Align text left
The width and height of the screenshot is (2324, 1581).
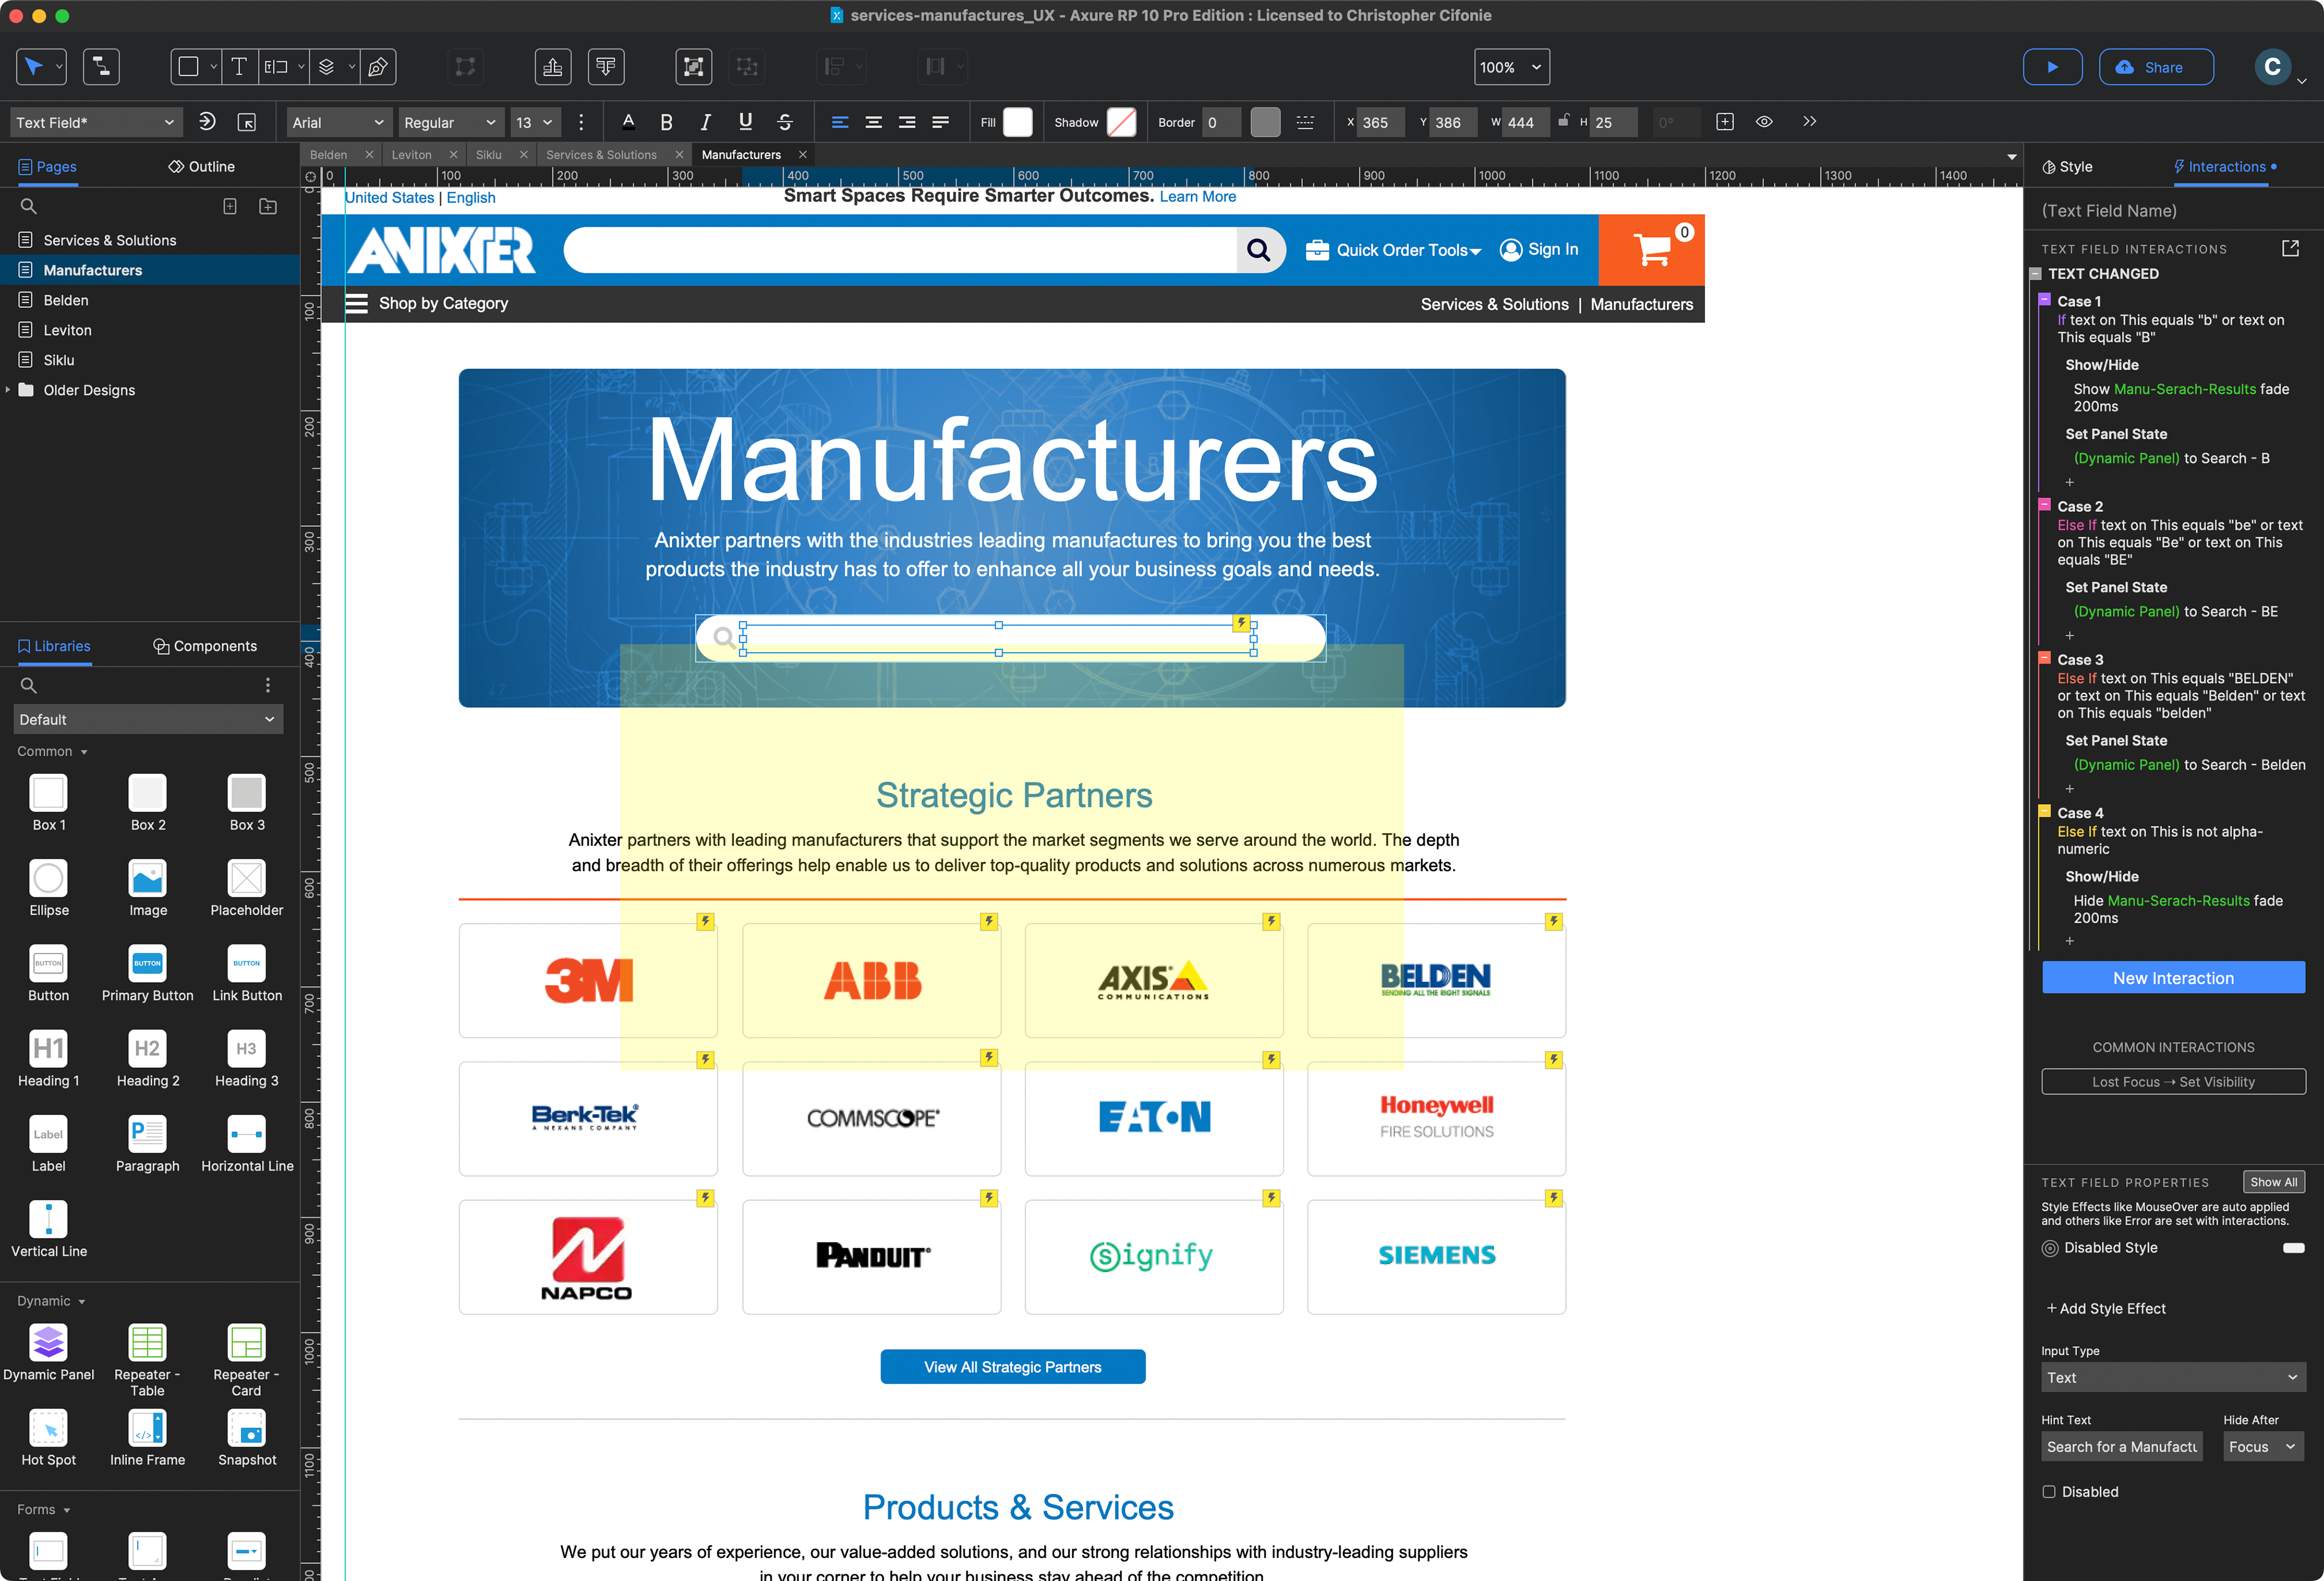840,122
